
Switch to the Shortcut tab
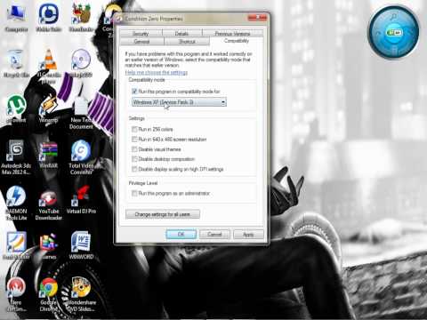click(187, 41)
